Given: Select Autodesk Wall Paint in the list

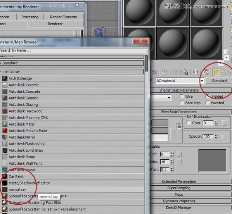Looking at the screenshot, I should (x=73, y=164).
